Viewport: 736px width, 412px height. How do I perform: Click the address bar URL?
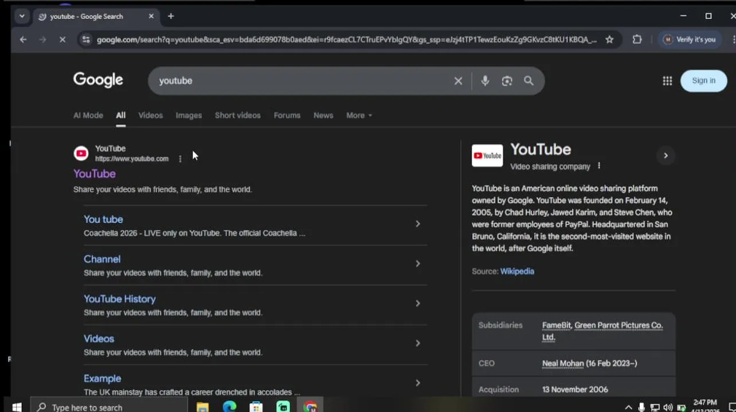click(346, 39)
